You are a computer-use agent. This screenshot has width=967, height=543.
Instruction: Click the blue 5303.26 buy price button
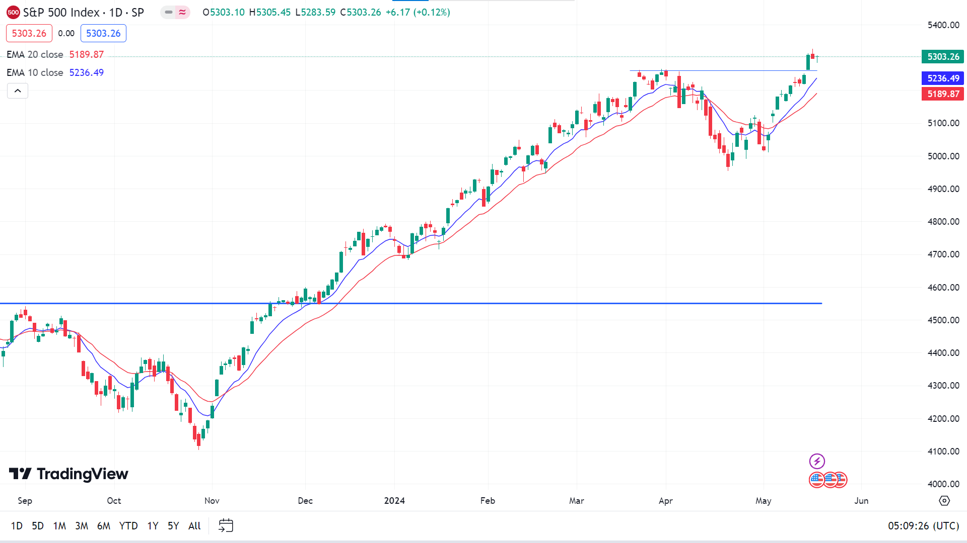pos(103,34)
